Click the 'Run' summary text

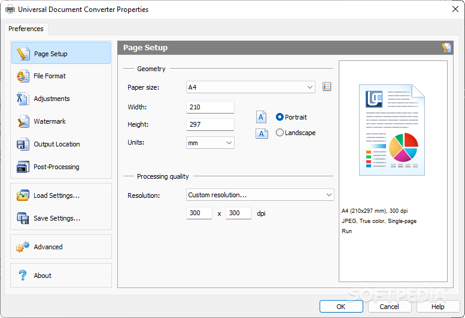click(347, 231)
